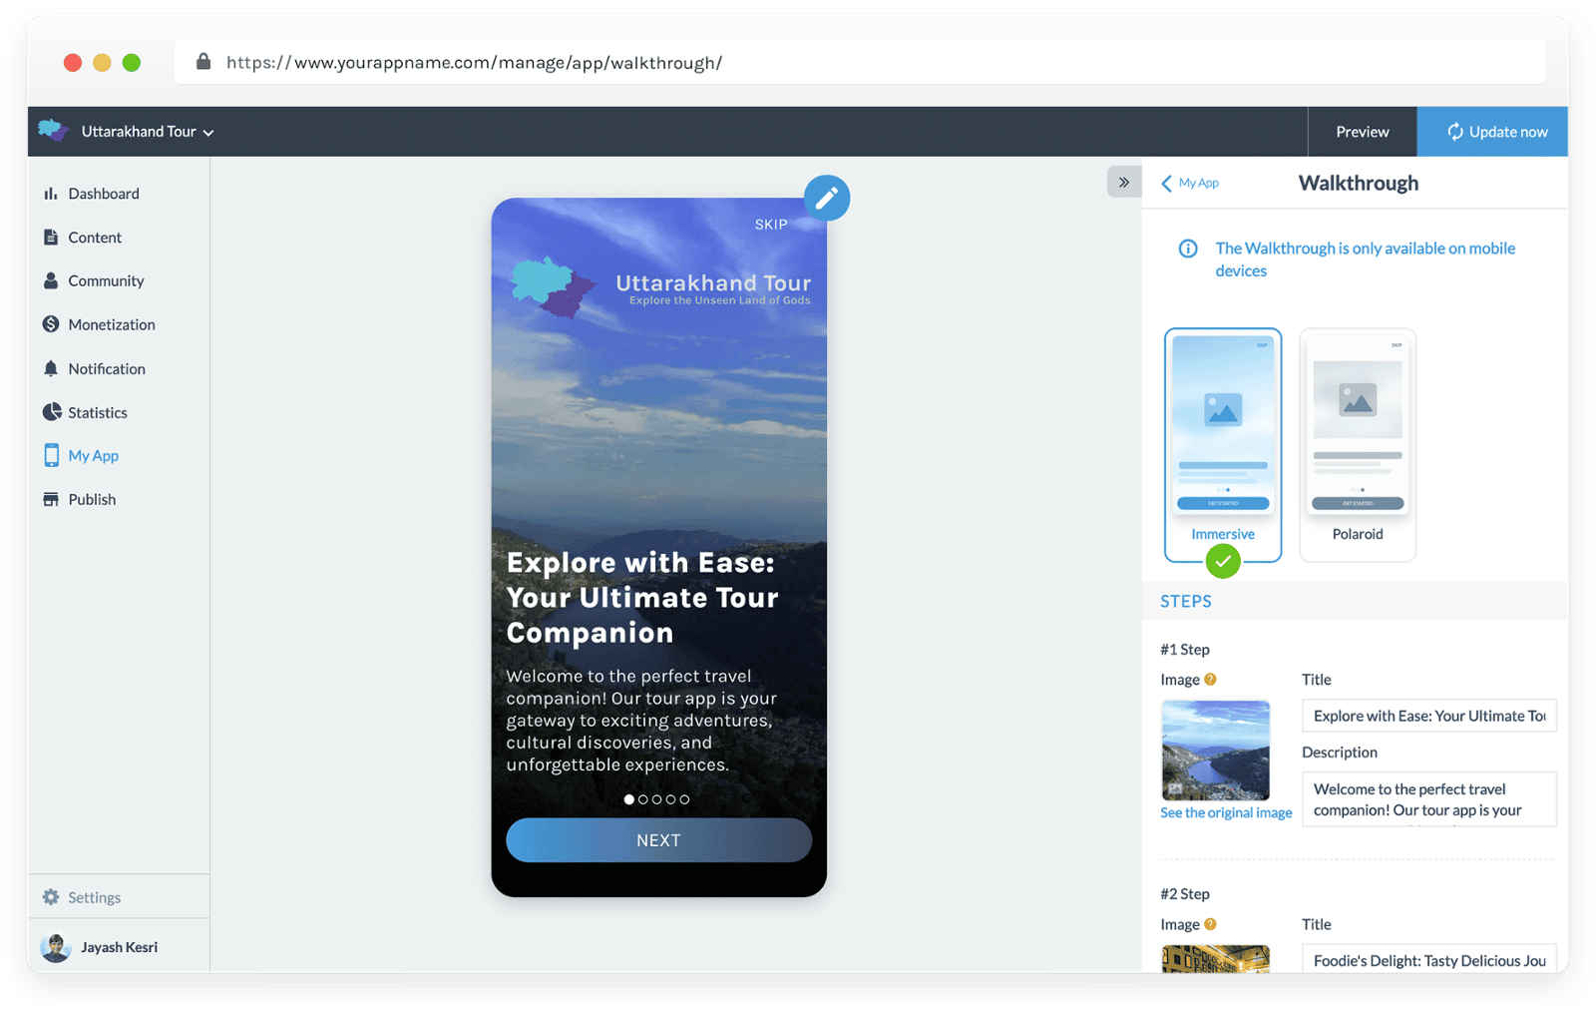
Task: Click the blue pencil edit icon
Action: tap(826, 199)
